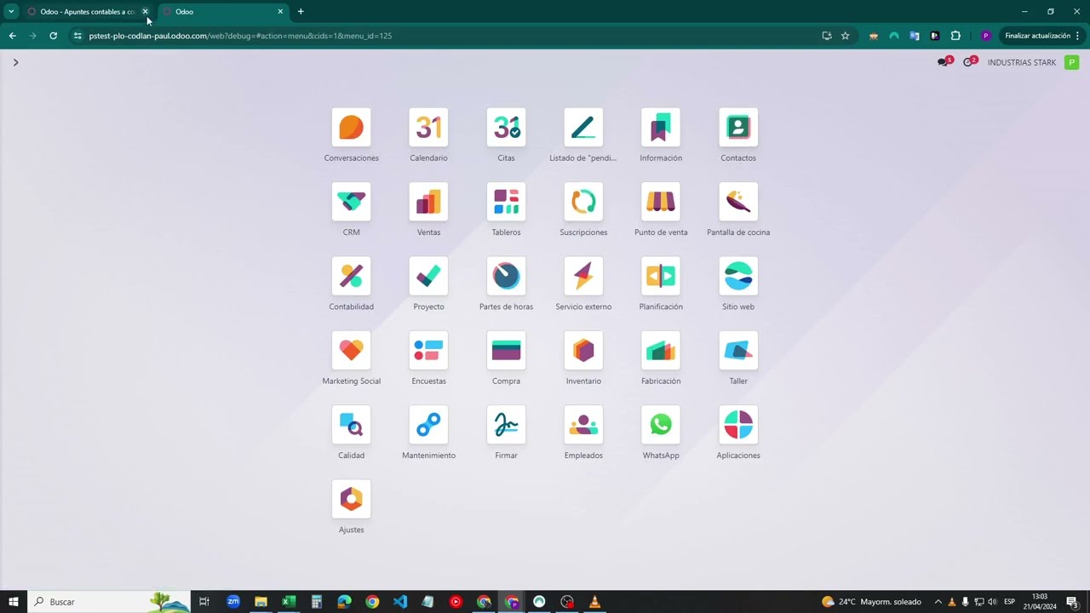Click Finalizar actualización button
The image size is (1090, 613).
pyautogui.click(x=1042, y=36)
